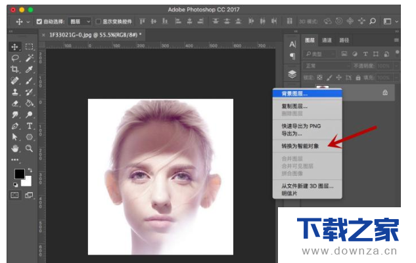This screenshot has width=416, height=263.
Task: Toggle lock transparent pixels in Layers panel
Action: tap(319, 77)
